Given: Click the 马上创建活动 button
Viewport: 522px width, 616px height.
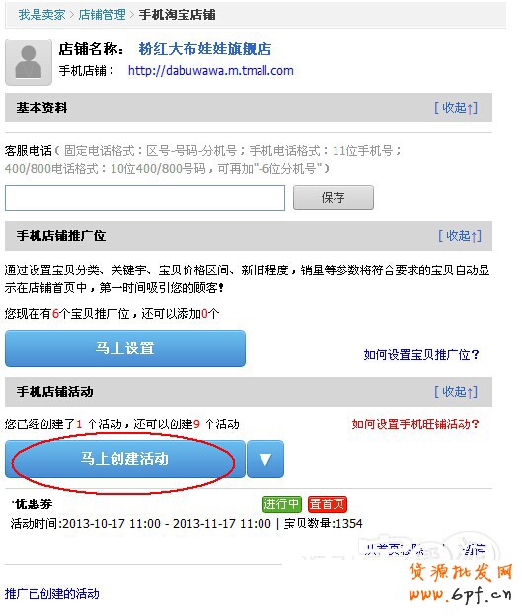Looking at the screenshot, I should [125, 459].
